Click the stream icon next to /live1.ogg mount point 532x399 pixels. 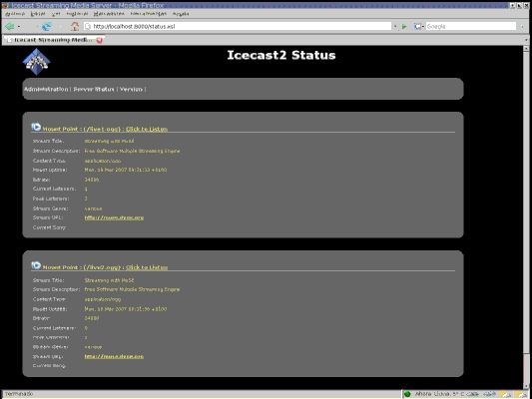tap(36, 127)
